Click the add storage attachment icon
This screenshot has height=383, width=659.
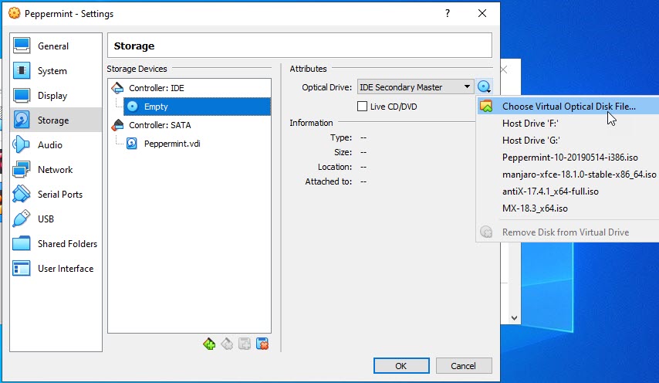[x=245, y=344]
